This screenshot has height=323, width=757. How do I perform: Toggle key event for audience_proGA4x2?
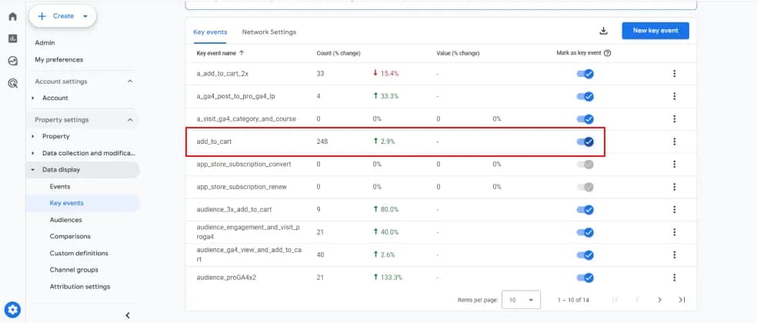(585, 278)
